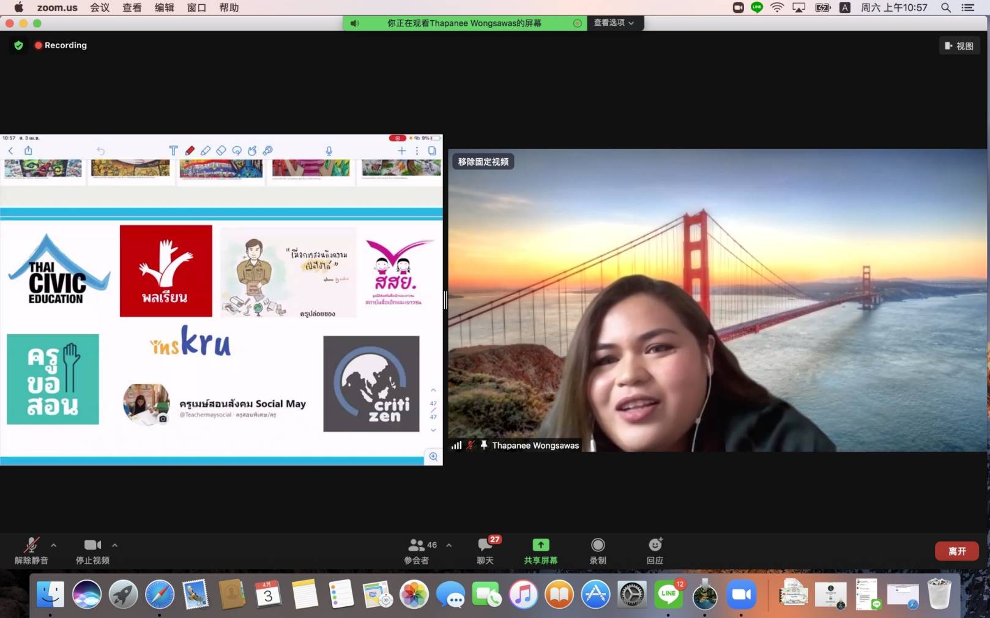Viewport: 990px width, 618px height.
Task: Expand the video options arrow beside camera
Action: pyautogui.click(x=115, y=545)
